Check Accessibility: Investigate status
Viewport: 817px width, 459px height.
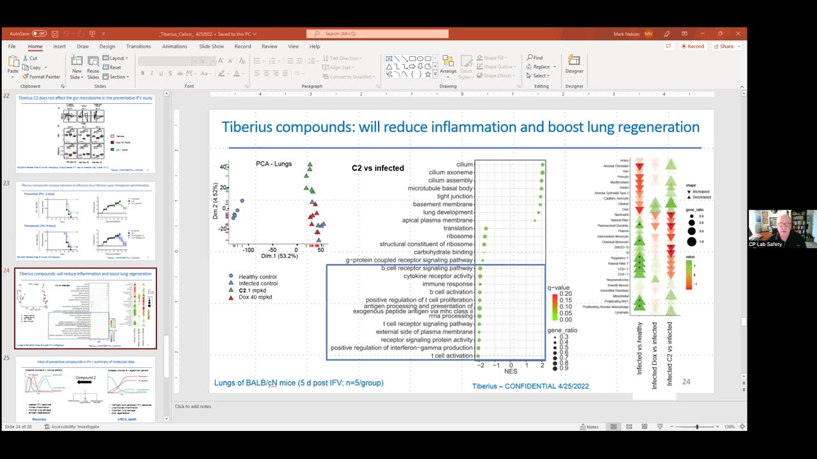click(x=71, y=426)
